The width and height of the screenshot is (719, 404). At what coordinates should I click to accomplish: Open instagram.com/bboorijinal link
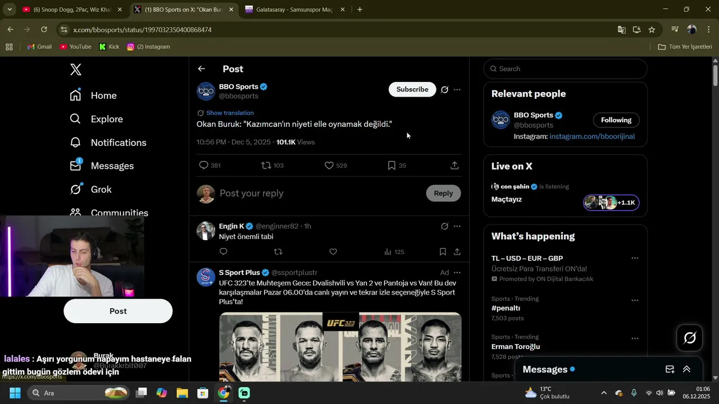[x=592, y=136]
